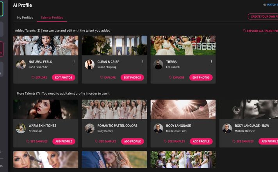Click the WARM SKIN TONES title
This screenshot has height=172, width=278.
point(43,125)
